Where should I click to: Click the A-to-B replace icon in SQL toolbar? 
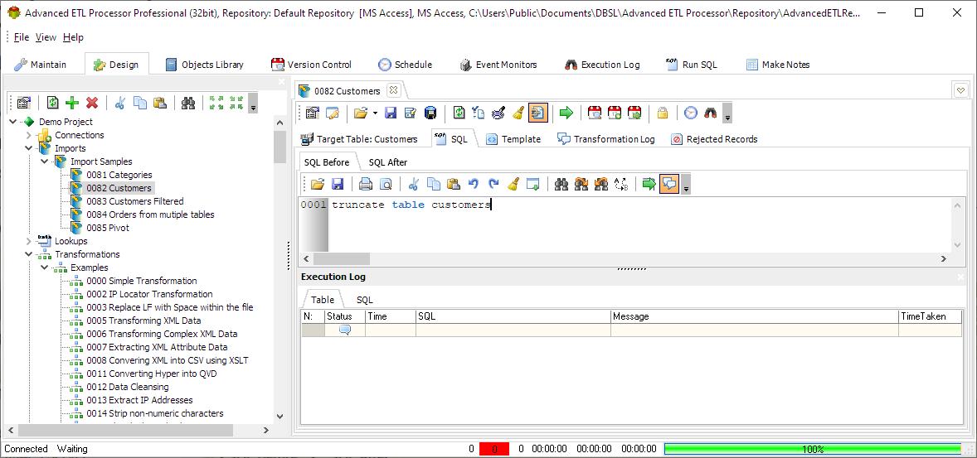point(621,184)
